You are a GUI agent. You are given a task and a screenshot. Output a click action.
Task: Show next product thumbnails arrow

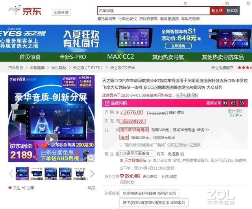(x=92, y=174)
